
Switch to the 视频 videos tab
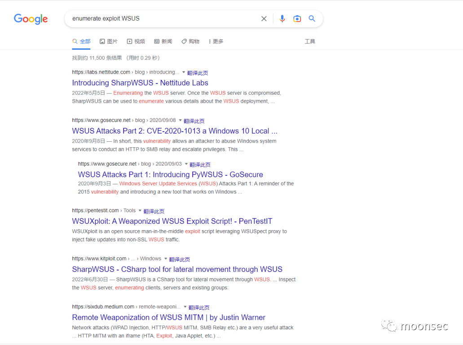tap(136, 41)
